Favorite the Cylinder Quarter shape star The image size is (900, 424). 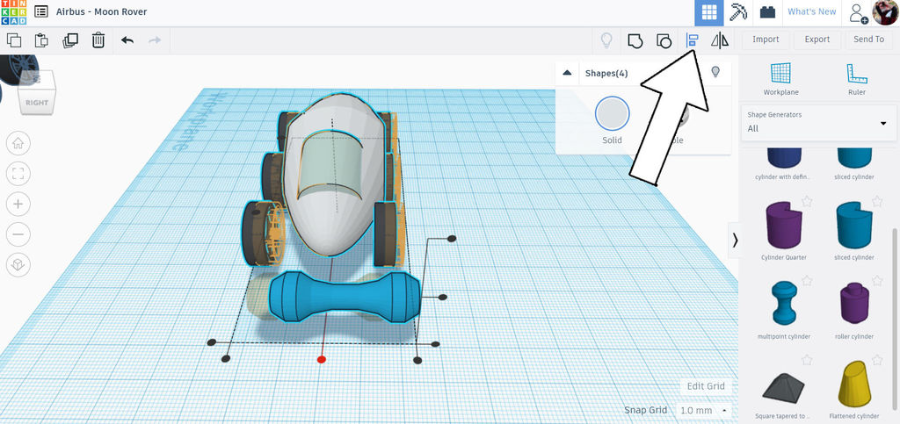[x=807, y=201]
